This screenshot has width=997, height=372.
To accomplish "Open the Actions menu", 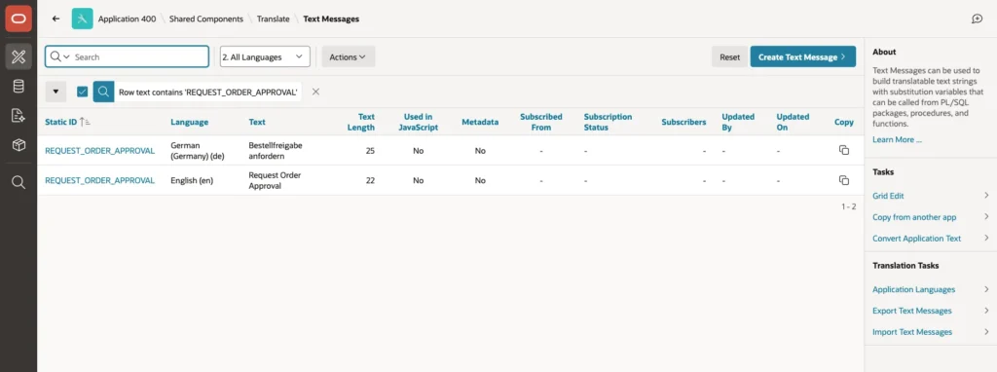I will (x=348, y=56).
